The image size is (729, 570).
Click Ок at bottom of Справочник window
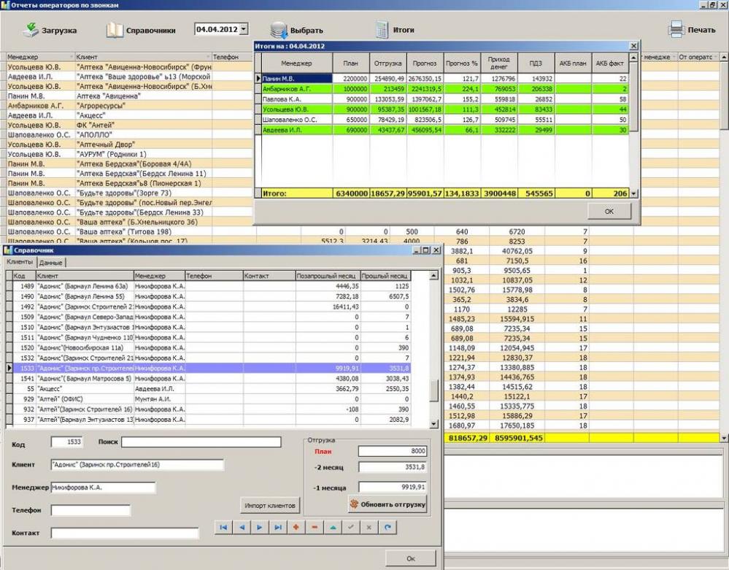coord(411,558)
